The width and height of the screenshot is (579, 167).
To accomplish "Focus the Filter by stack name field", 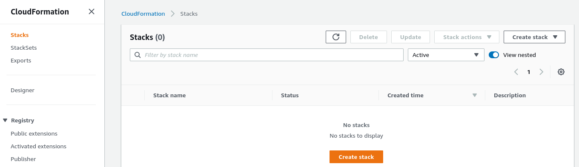I will tap(267, 55).
